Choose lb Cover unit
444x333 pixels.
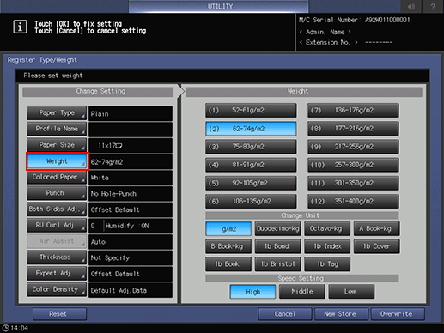click(376, 246)
